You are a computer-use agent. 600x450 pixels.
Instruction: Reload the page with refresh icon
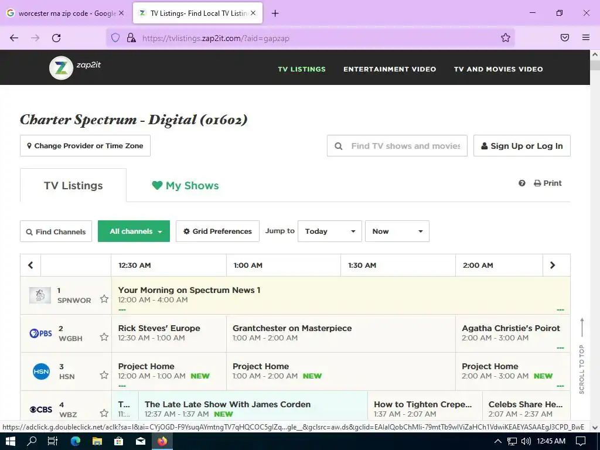pos(56,38)
